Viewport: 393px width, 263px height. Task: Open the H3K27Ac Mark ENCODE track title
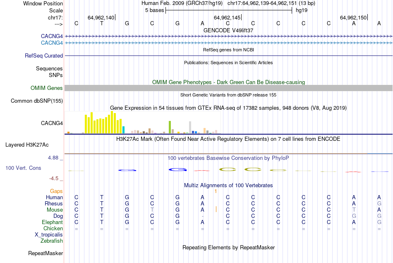coord(228,139)
